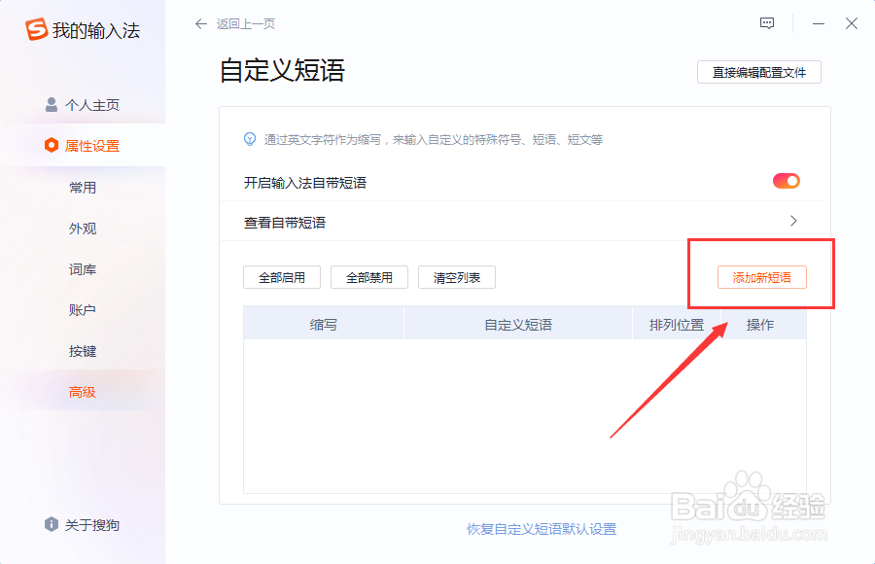875x564 pixels.
Task: Select 外观 in the sidebar
Action: (84, 229)
